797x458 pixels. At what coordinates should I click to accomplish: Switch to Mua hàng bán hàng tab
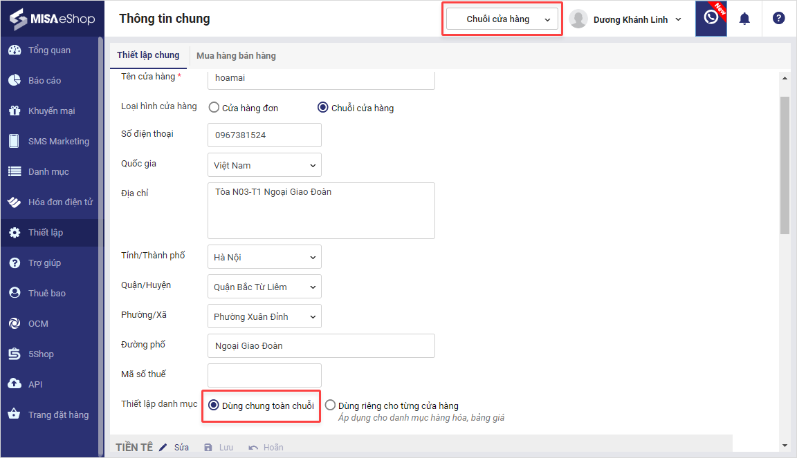[x=236, y=55]
